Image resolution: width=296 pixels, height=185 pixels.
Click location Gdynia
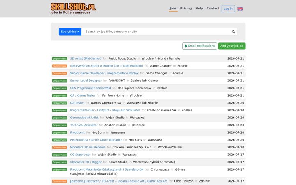coord(180,169)
